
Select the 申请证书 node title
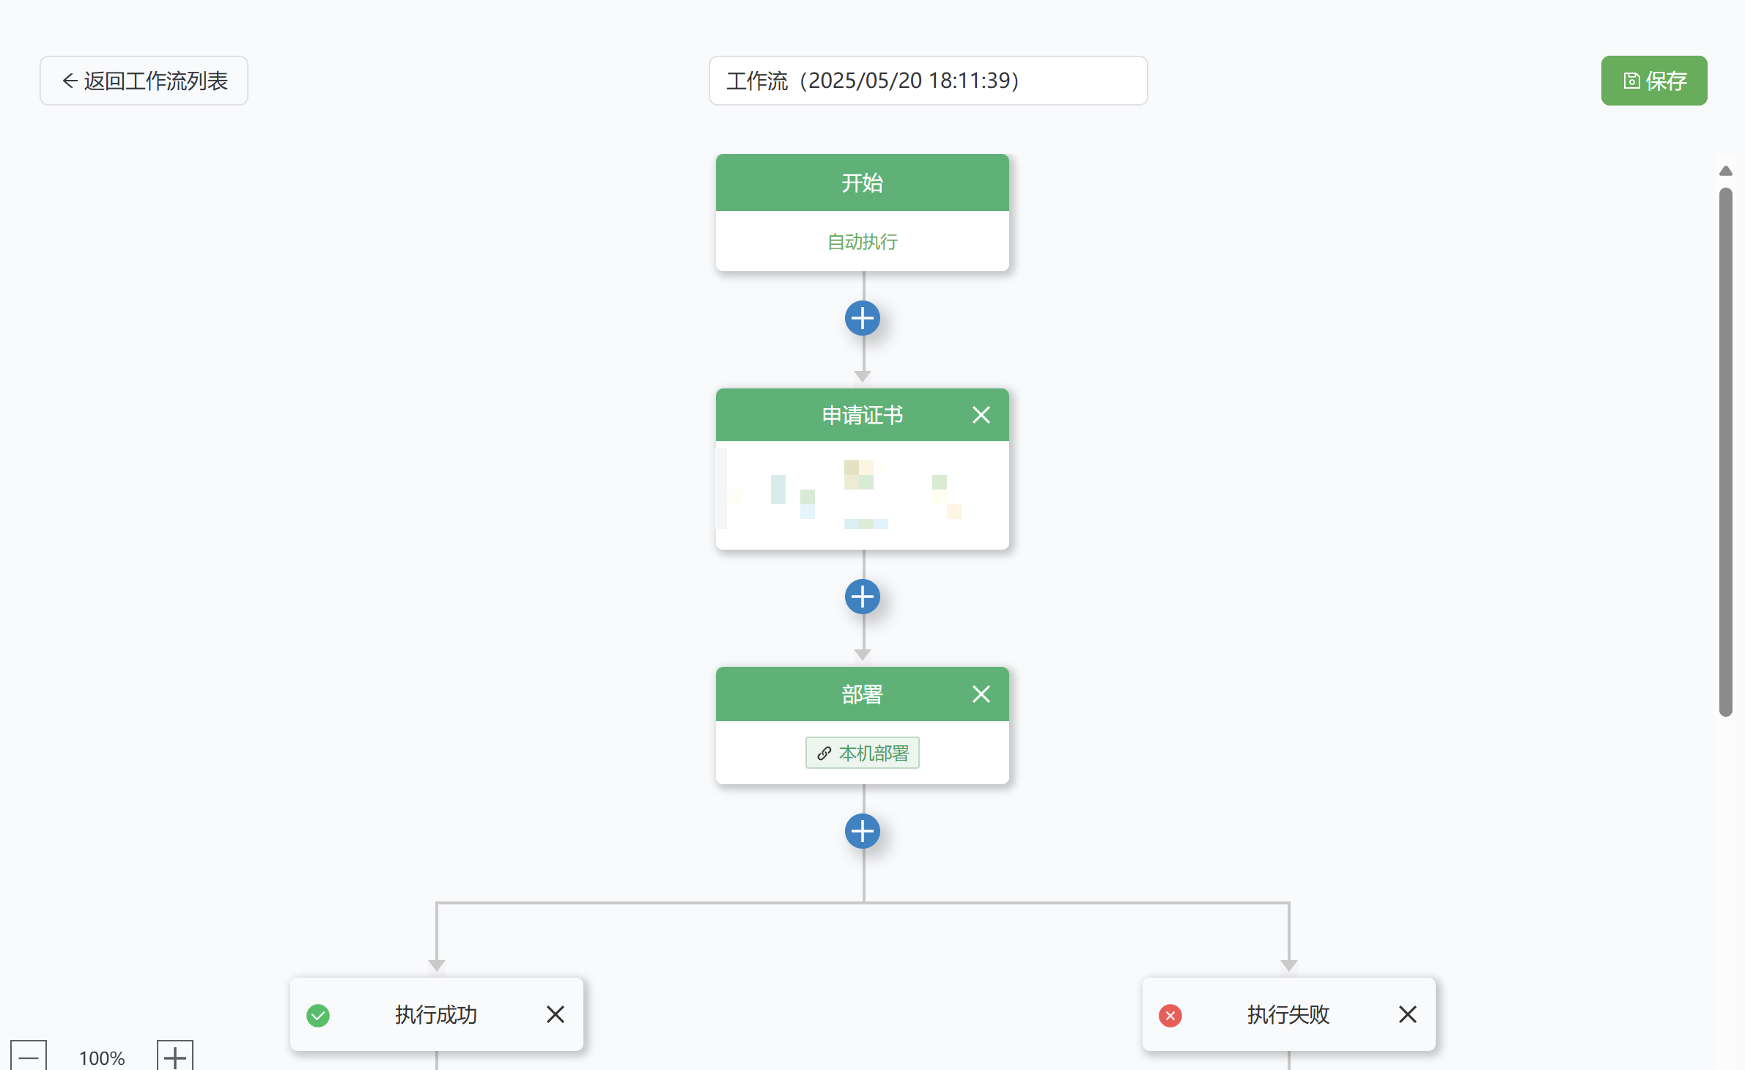[x=863, y=416]
